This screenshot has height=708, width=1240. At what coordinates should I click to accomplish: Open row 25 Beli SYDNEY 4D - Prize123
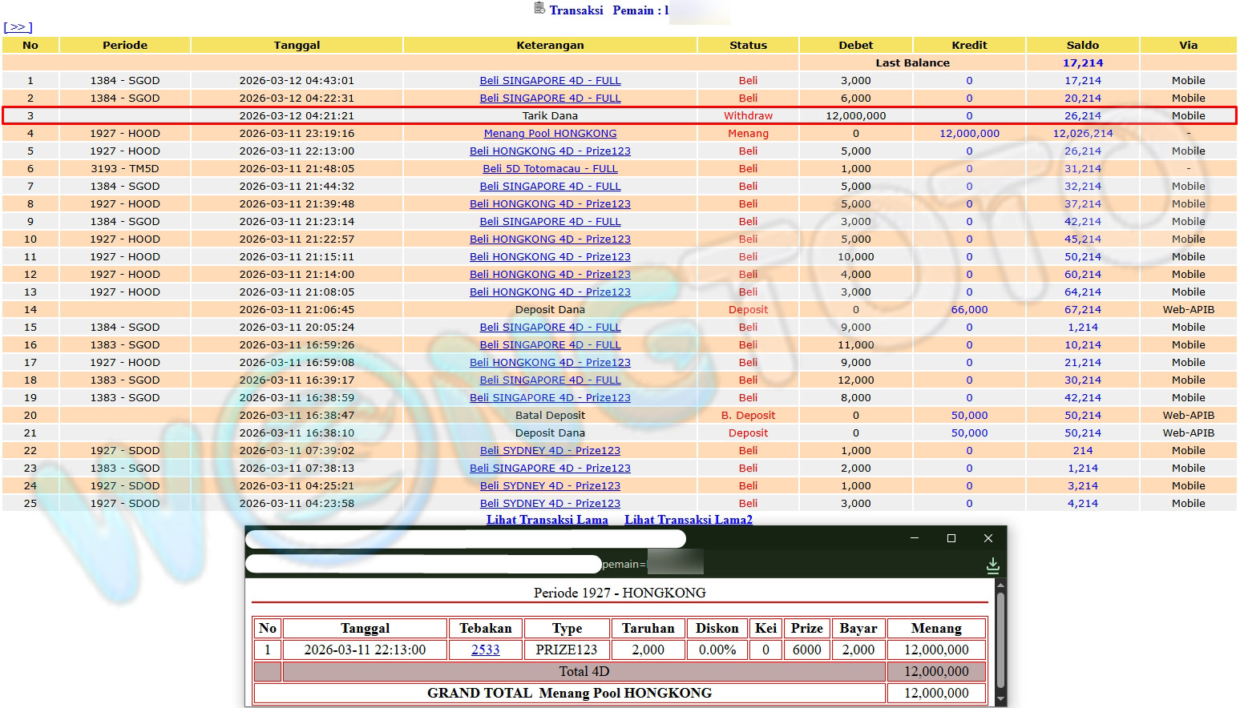550,504
